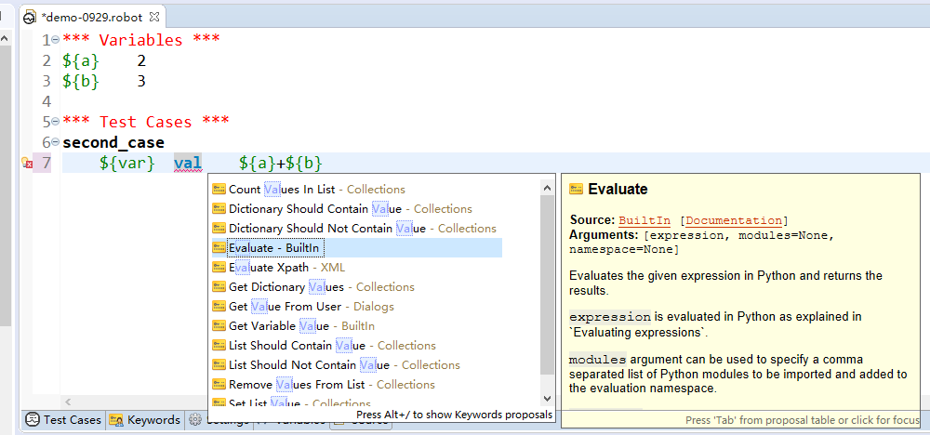930x435 pixels.
Task: Open the BuiltIn source link
Action: click(x=644, y=221)
